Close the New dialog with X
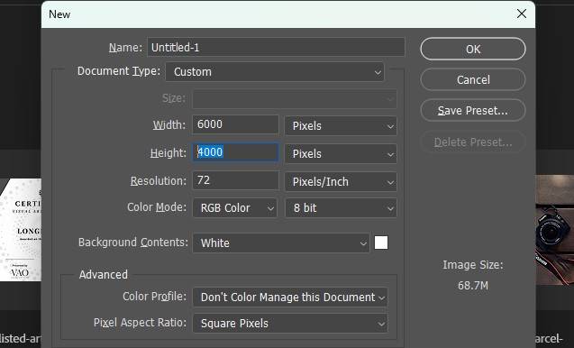This screenshot has height=348, width=574. pos(522,14)
